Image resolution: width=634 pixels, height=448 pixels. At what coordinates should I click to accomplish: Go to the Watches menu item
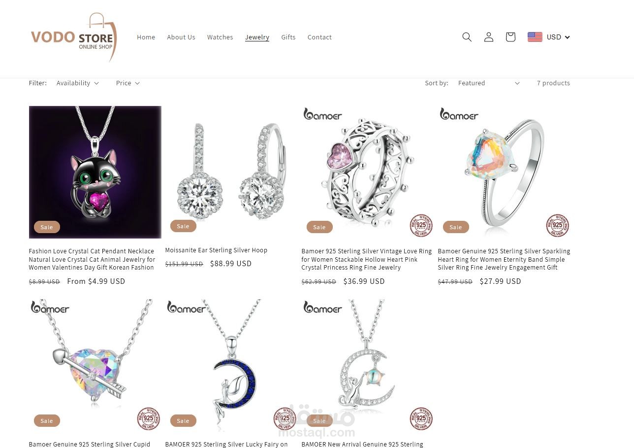tap(220, 37)
